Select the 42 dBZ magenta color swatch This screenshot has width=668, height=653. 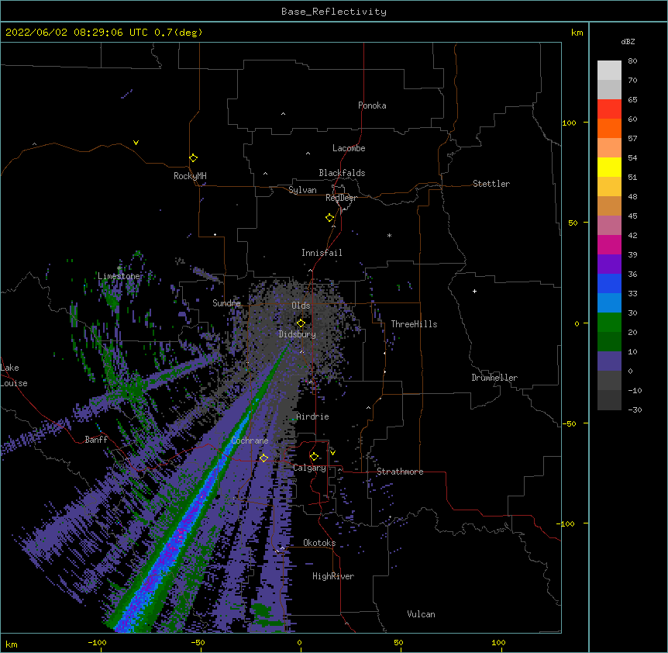609,244
